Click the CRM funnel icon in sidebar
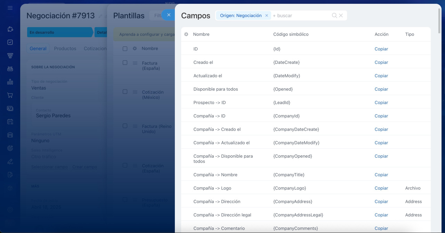Image resolution: width=445 pixels, height=233 pixels. 10,56
